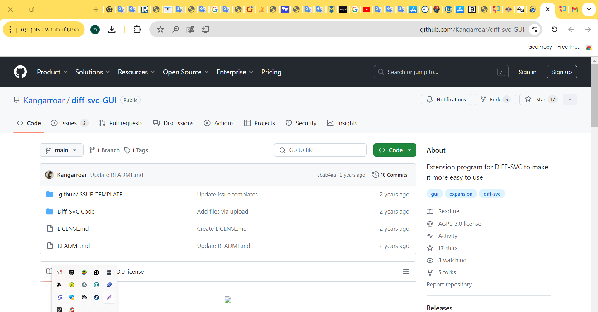Image resolution: width=598 pixels, height=312 pixels.
Task: Expand the Resources menu
Action: (136, 72)
